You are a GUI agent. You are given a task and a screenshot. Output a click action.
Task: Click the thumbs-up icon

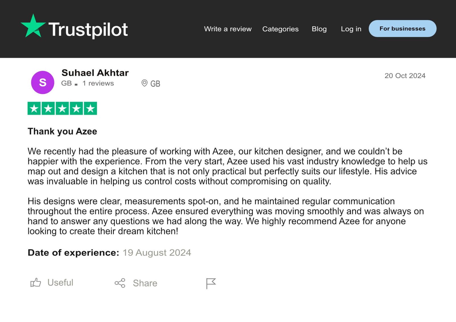(36, 283)
